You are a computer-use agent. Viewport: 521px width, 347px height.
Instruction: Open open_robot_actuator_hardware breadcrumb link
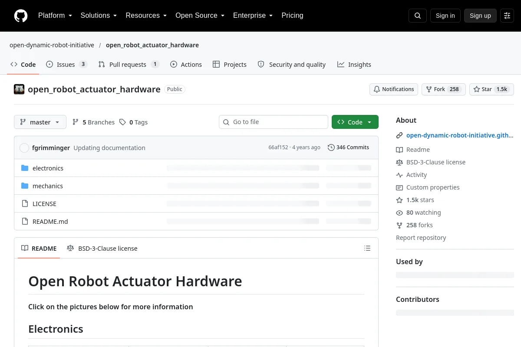coord(152,45)
